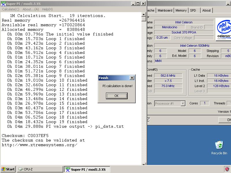Click the '0.25 um' technology field

tap(162, 37)
